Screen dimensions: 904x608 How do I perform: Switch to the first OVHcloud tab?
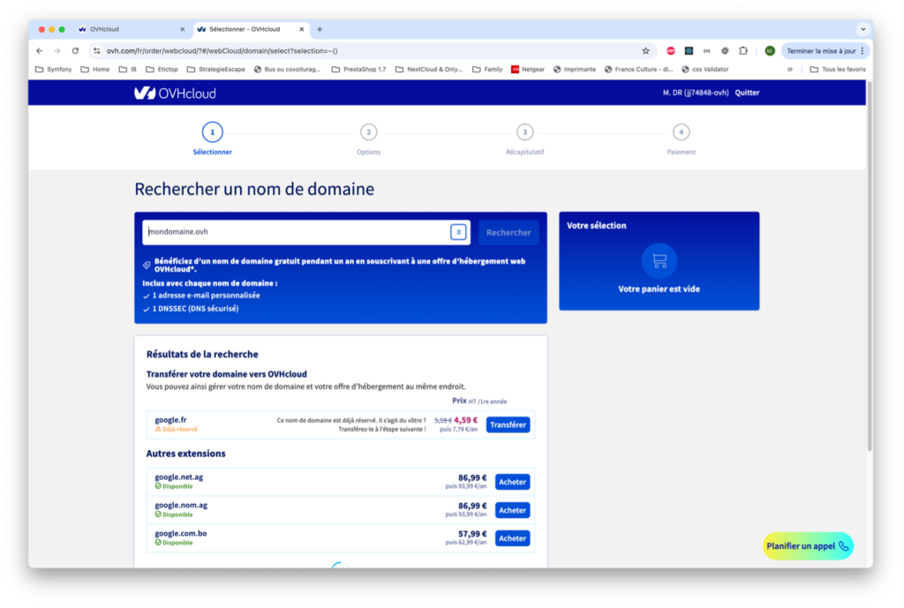point(132,29)
